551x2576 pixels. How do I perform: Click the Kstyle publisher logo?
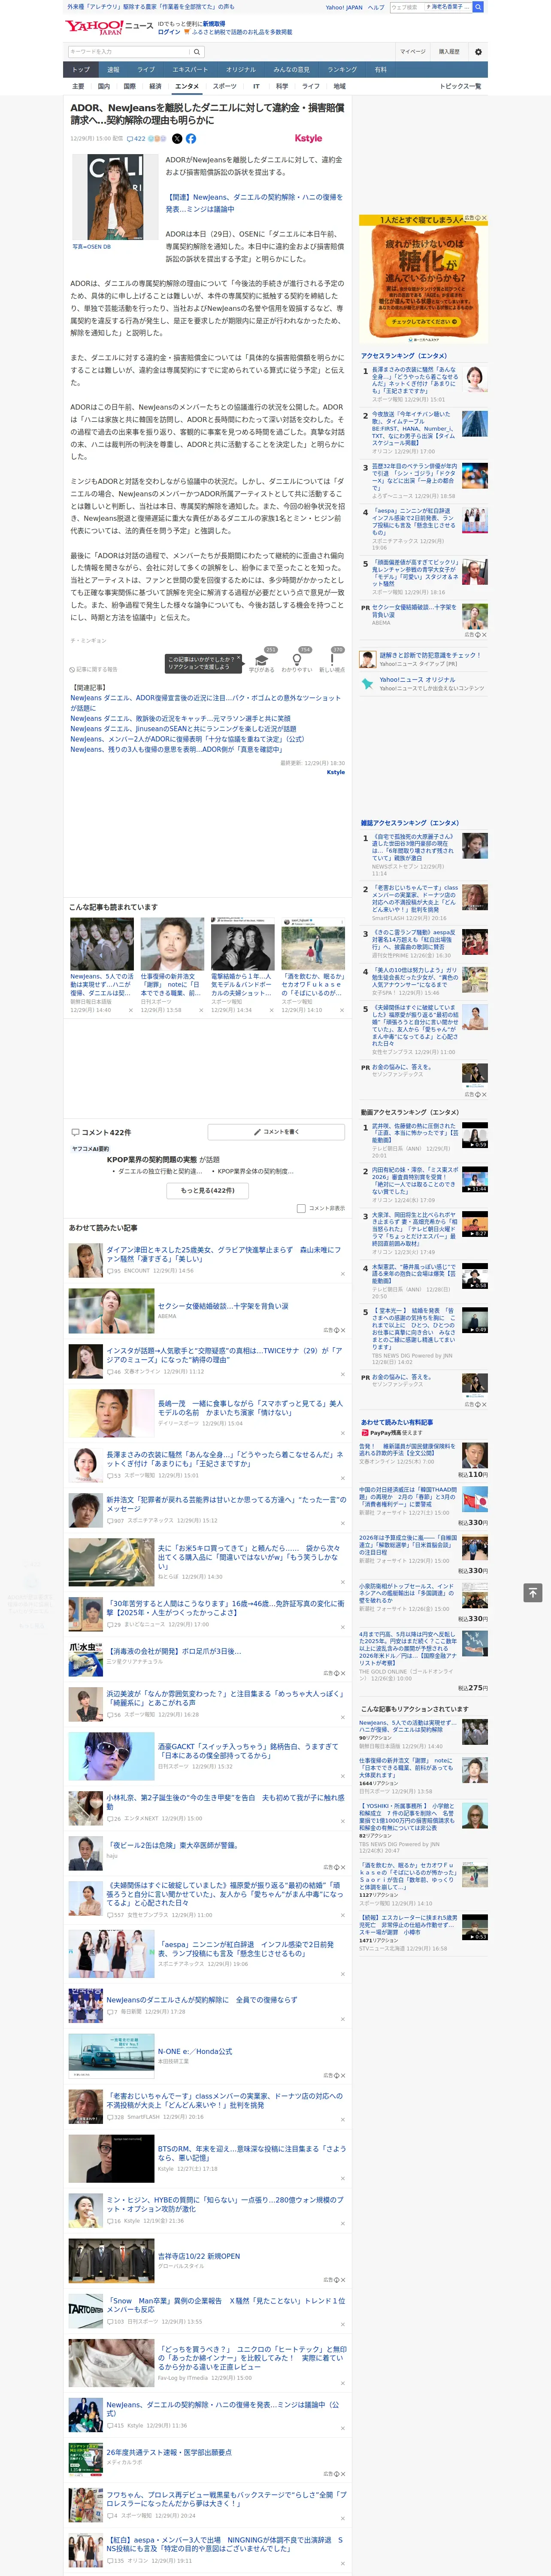tap(308, 139)
